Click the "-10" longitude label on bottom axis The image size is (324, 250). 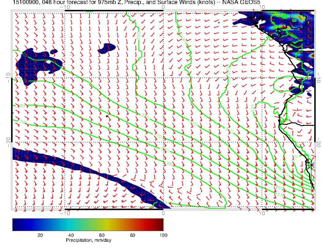[x=65, y=213]
